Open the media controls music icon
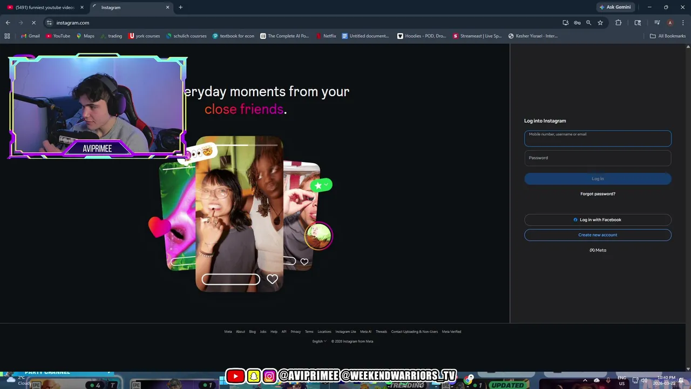Image resolution: width=691 pixels, height=389 pixels. 657,23
